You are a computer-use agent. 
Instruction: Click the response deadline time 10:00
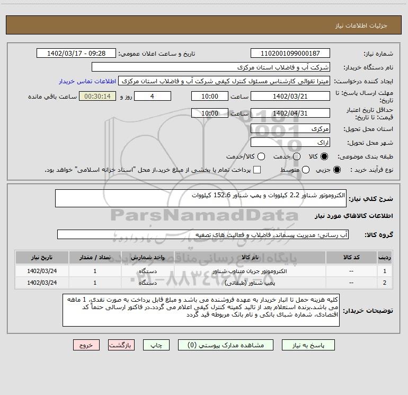point(210,96)
